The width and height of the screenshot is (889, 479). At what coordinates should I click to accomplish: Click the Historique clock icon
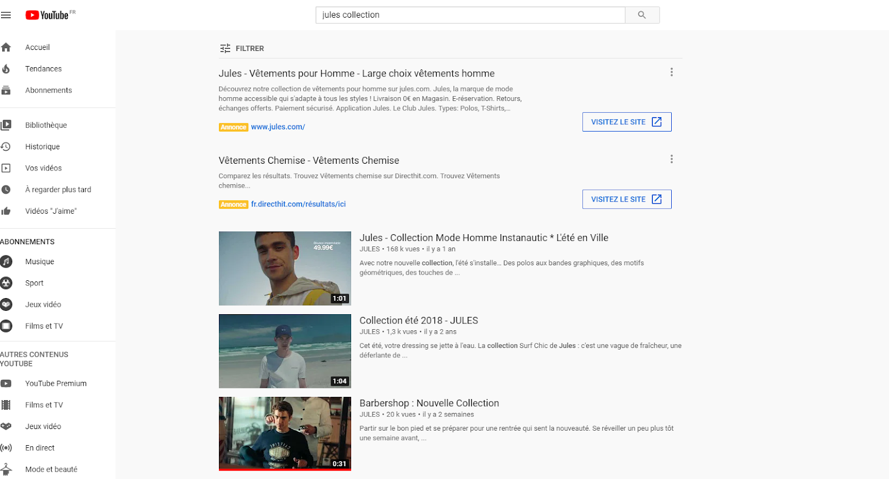[x=6, y=147]
